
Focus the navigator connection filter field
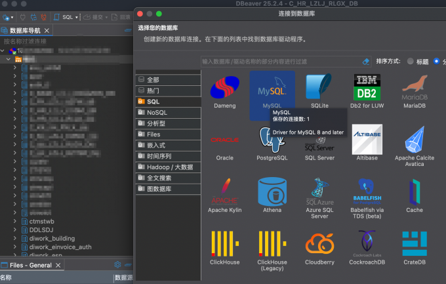point(66,41)
